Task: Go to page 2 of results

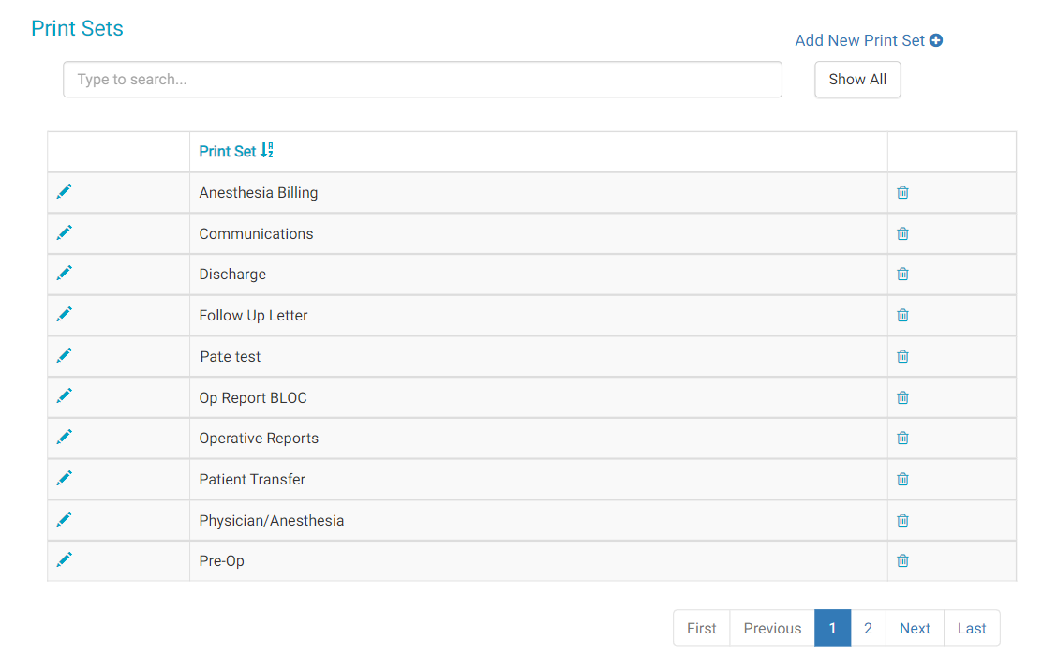Action: [x=868, y=628]
